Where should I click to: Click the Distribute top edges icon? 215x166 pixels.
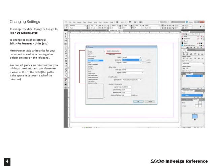(184, 59)
